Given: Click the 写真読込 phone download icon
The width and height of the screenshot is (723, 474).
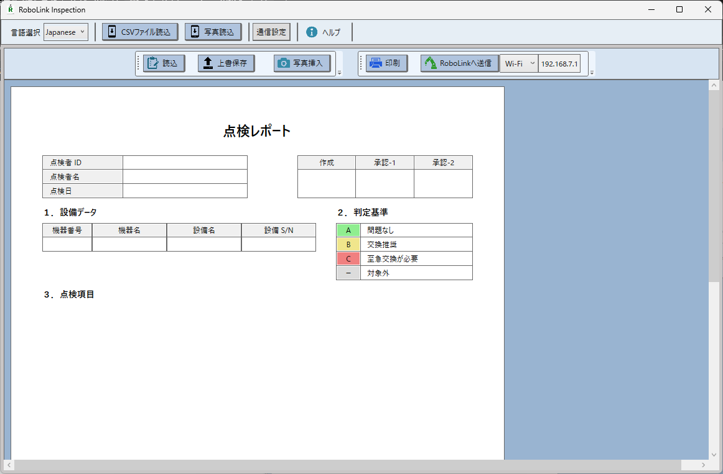Looking at the screenshot, I should coord(195,32).
